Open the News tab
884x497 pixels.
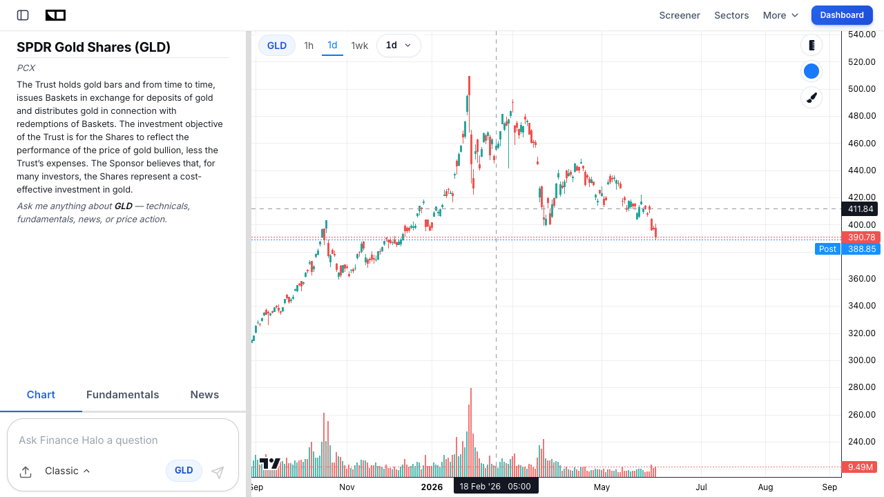pos(204,395)
